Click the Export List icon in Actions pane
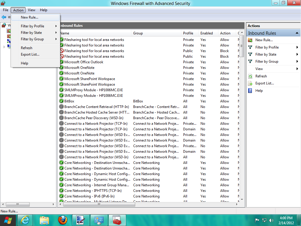The width and height of the screenshot is (301, 226). click(250, 83)
